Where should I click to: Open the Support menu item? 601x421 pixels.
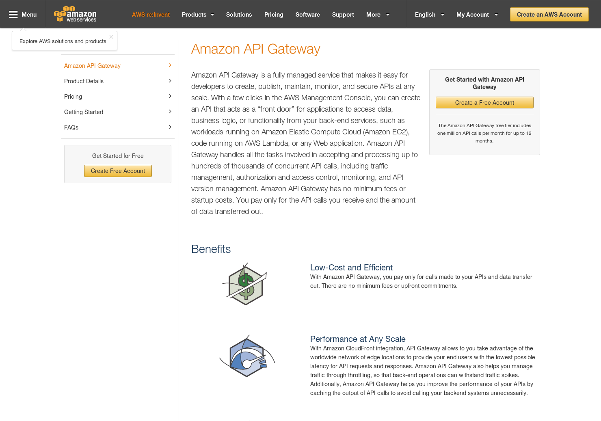click(343, 14)
